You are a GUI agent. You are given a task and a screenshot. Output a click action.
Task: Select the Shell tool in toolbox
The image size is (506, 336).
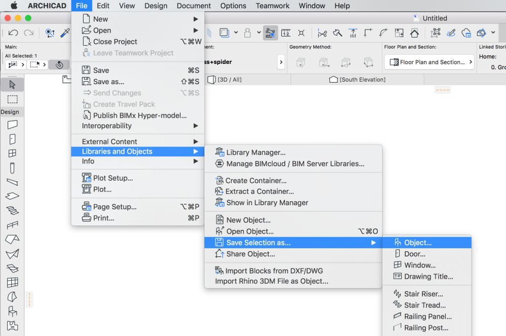pos(12,254)
